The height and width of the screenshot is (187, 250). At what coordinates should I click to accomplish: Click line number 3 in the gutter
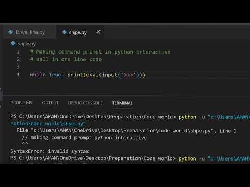(x=18, y=67)
